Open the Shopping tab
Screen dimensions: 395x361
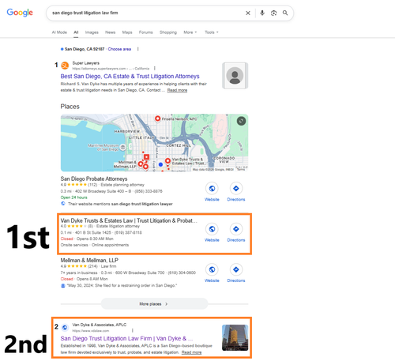point(168,32)
